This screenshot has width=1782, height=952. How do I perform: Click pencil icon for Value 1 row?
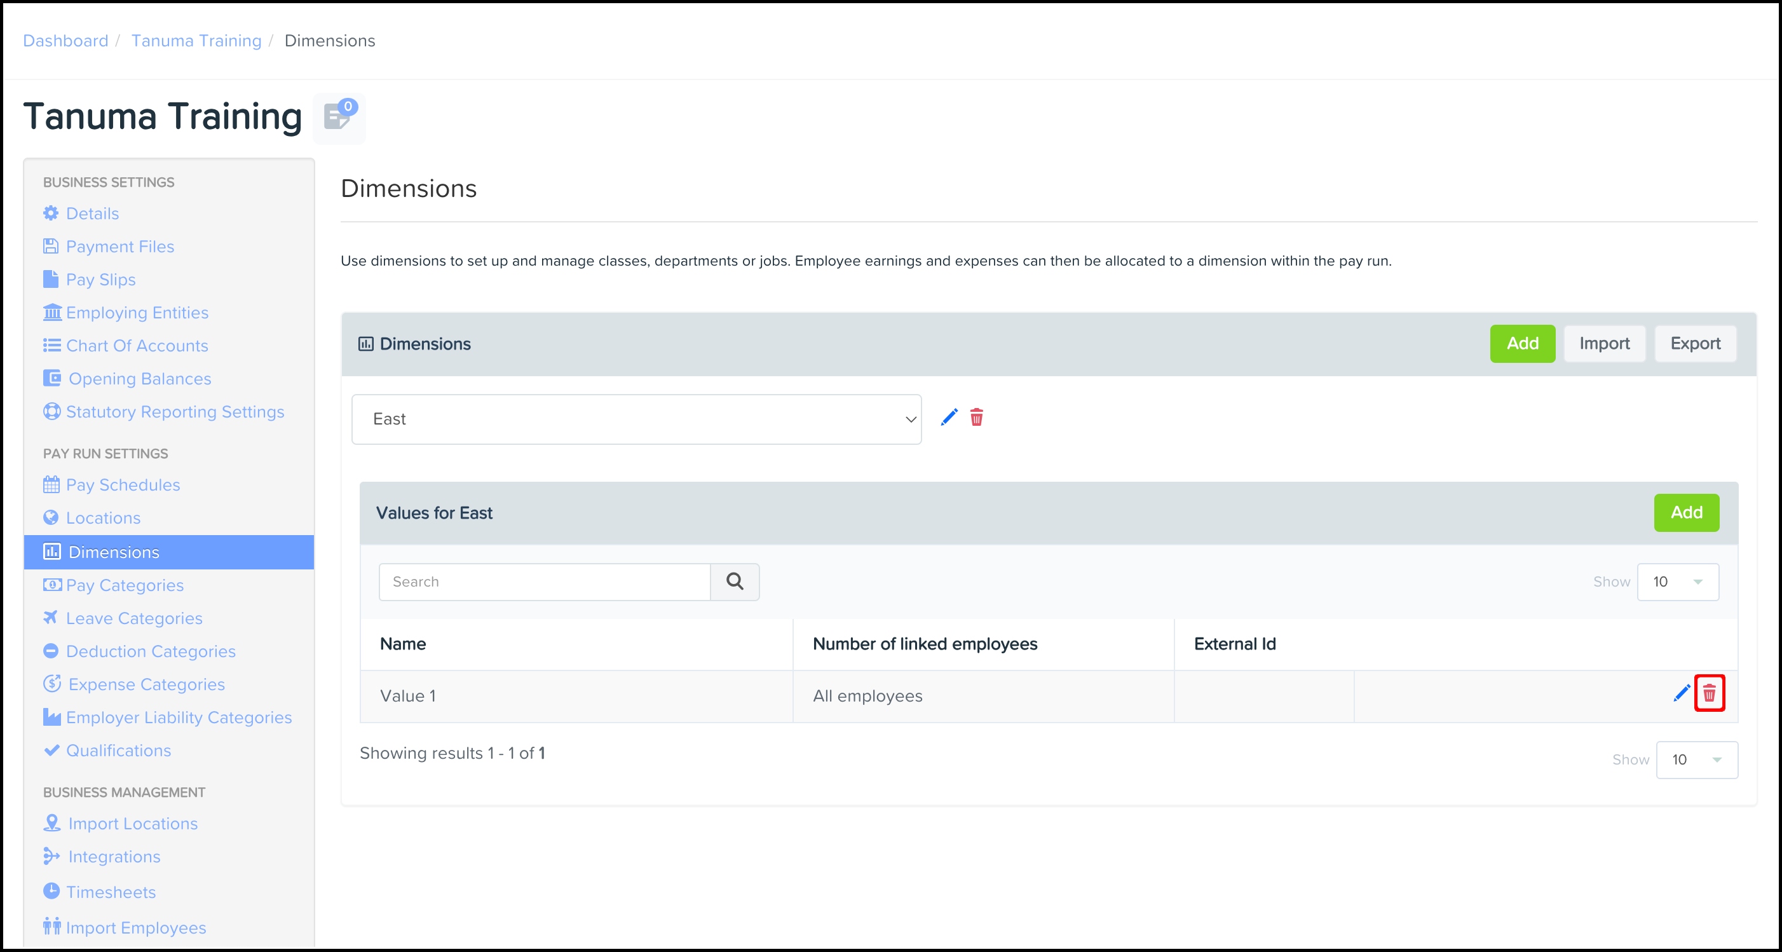point(1681,693)
